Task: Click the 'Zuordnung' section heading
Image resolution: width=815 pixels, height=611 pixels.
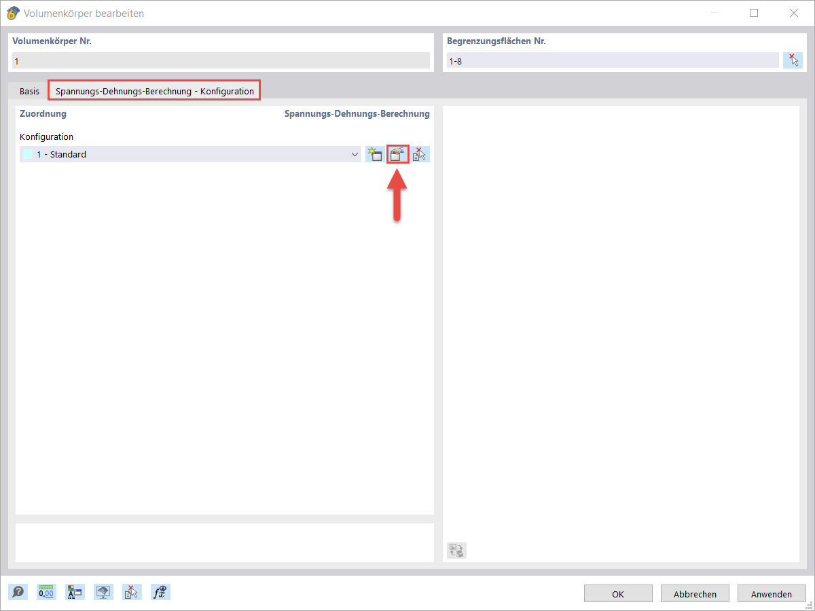Action: (x=43, y=114)
